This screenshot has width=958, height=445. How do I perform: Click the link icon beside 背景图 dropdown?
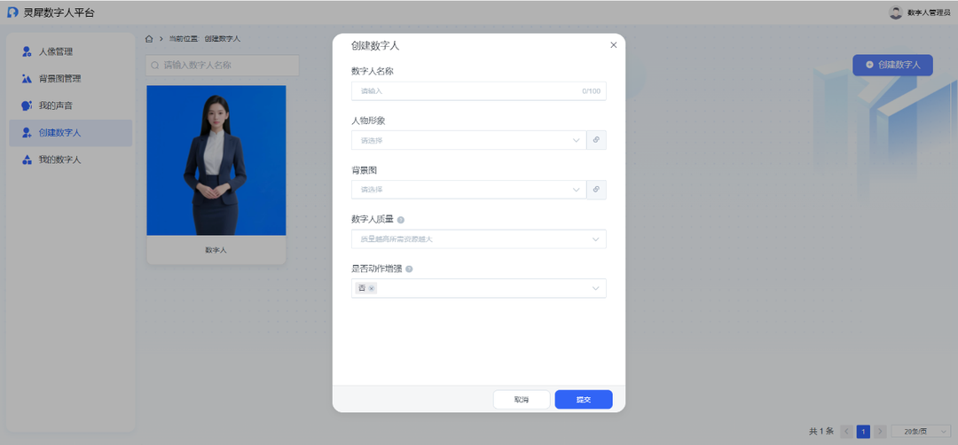click(597, 190)
